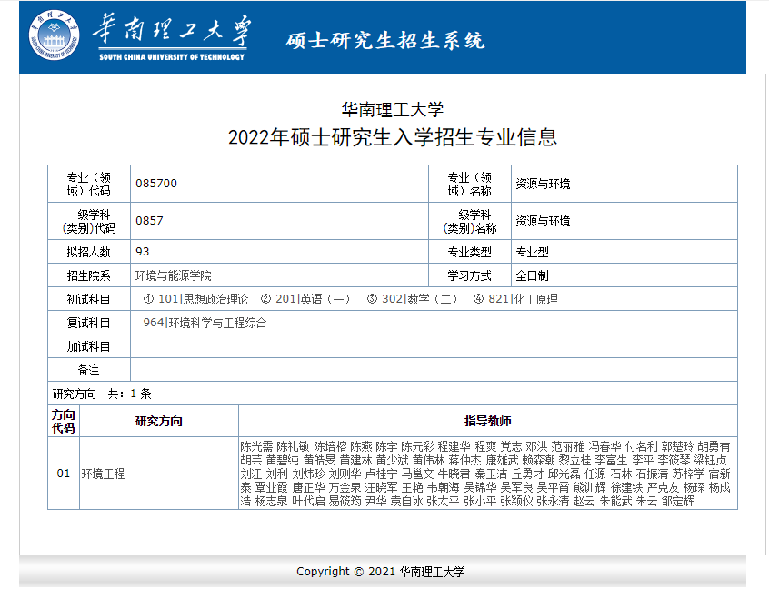This screenshot has height=589, width=769.
Task: Select advisor name 陈光需
Action: [256, 446]
